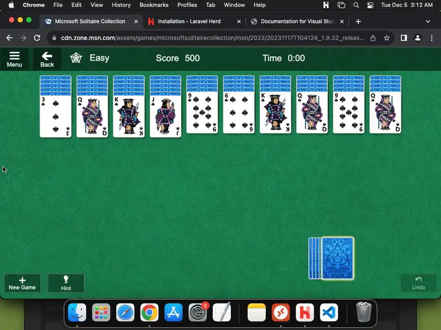Screen dimensions: 441x330
Task: Open the Profiles menu
Action: pyautogui.click(x=187, y=5)
